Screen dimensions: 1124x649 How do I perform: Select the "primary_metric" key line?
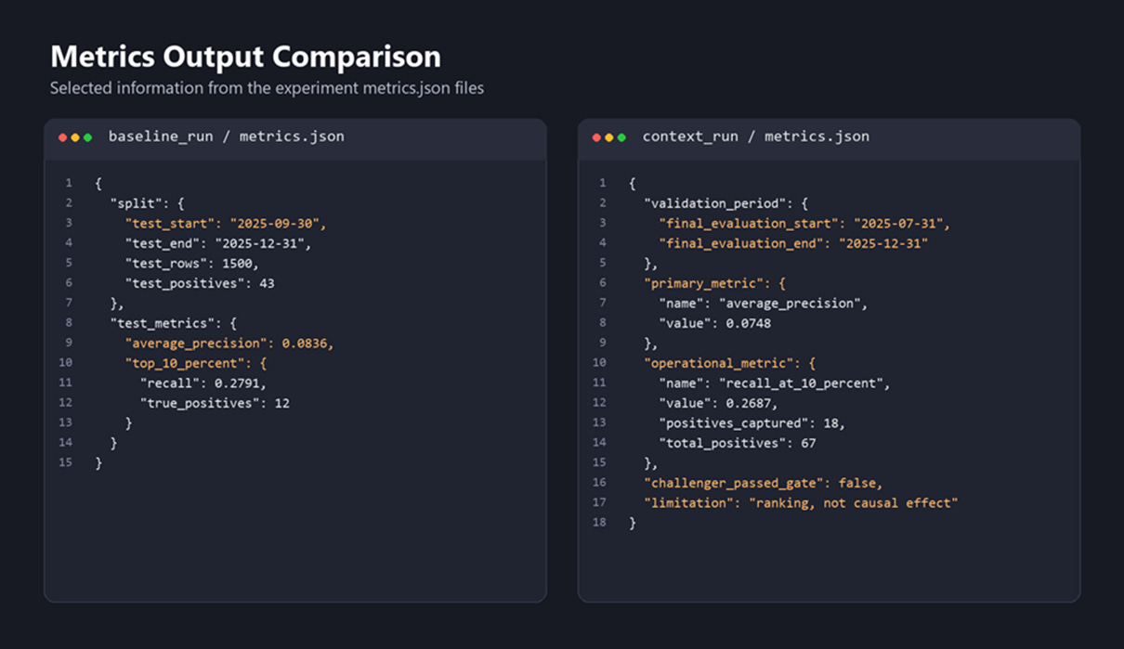[715, 283]
